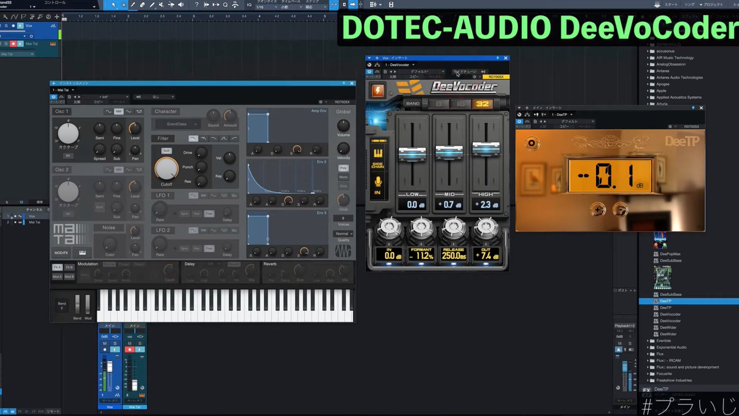Select the Mute tool in toolbar

click(x=161, y=5)
